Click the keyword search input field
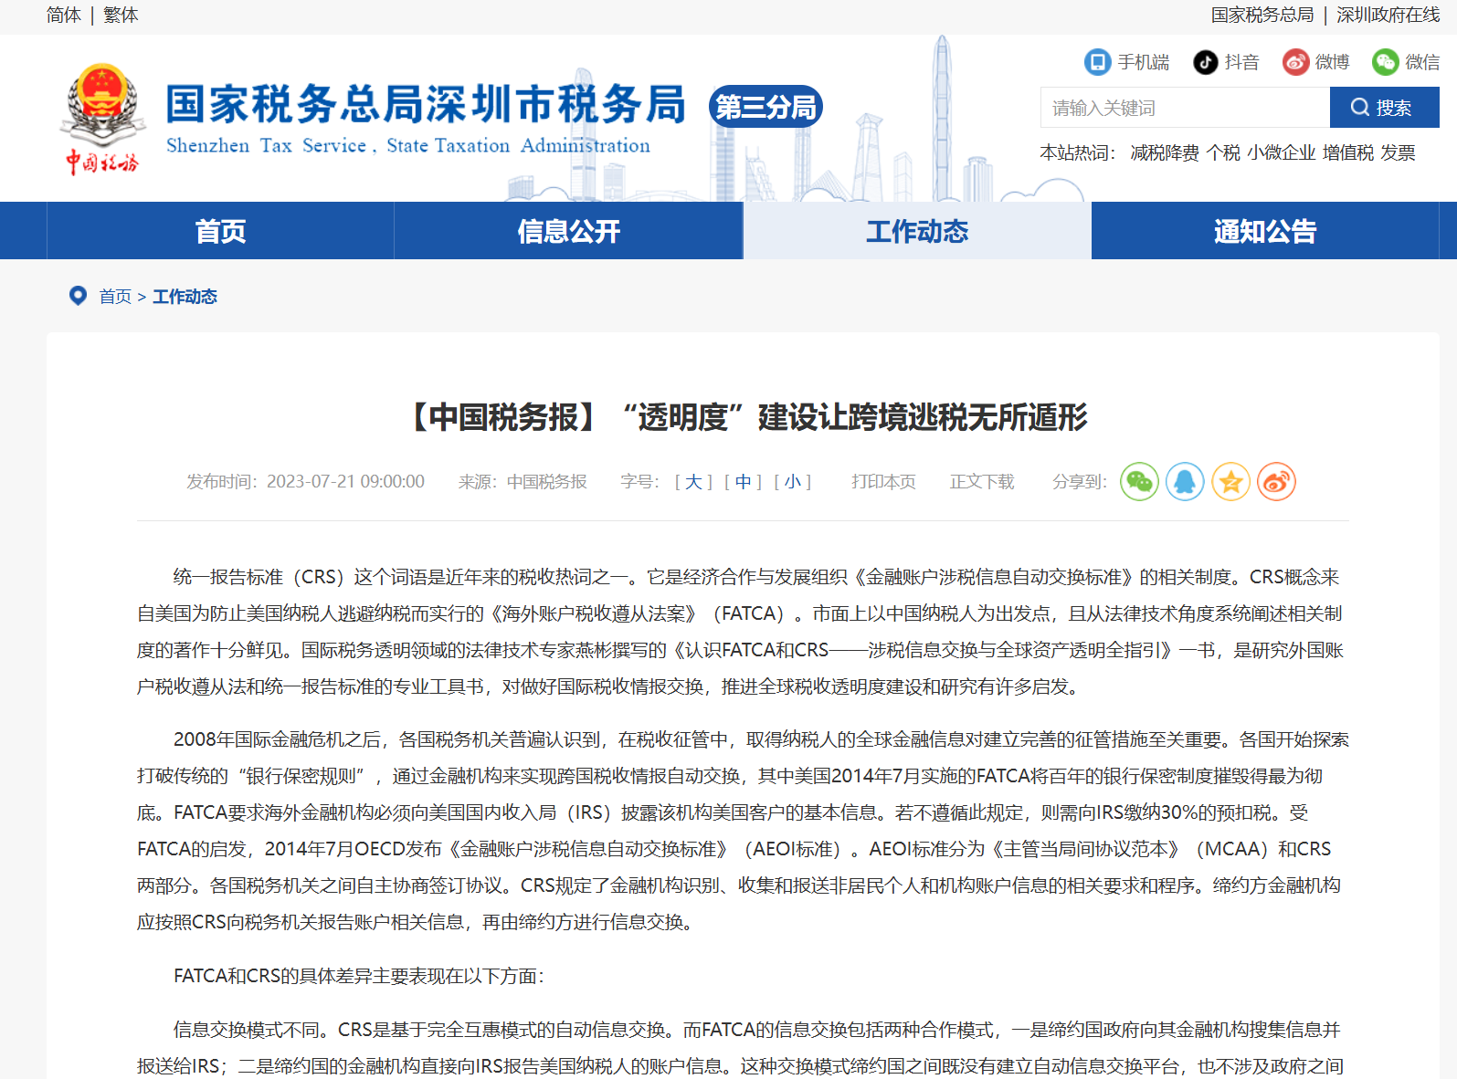1457x1079 pixels. 1184,108
